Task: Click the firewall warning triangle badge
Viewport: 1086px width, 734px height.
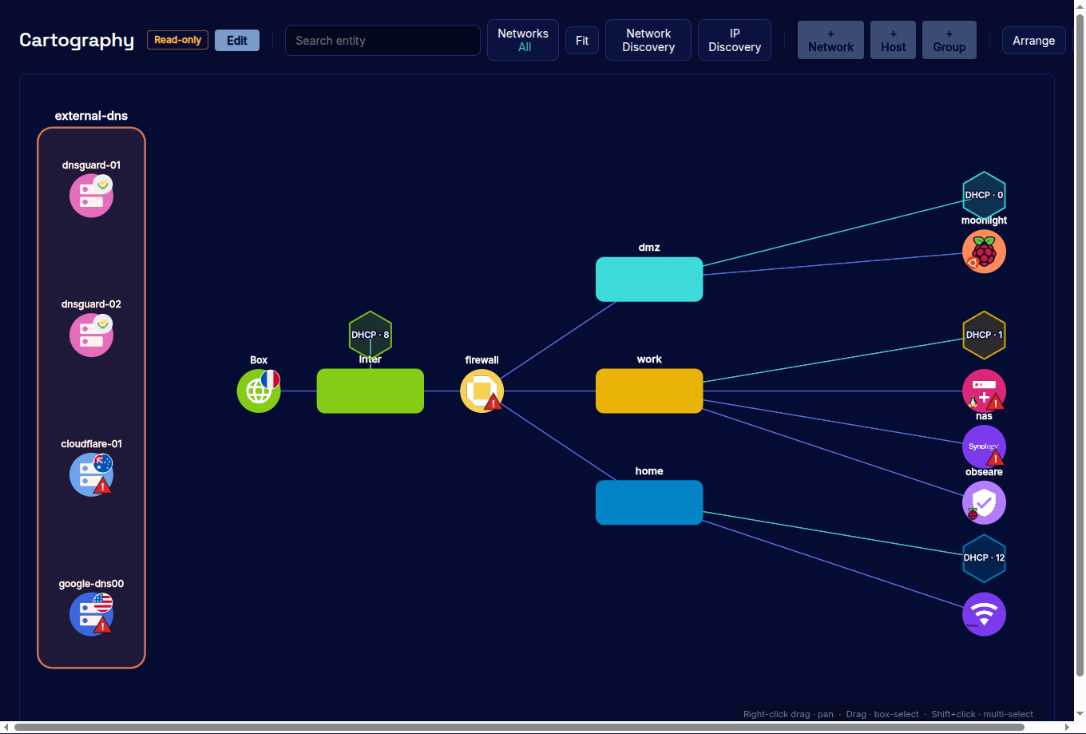Action: (x=493, y=402)
